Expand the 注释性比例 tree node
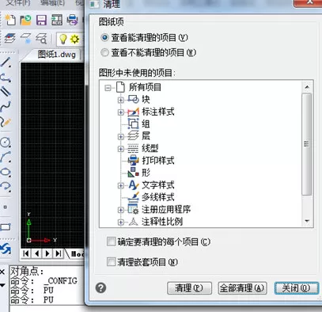Screen dimensions: 322x312 tap(121, 222)
